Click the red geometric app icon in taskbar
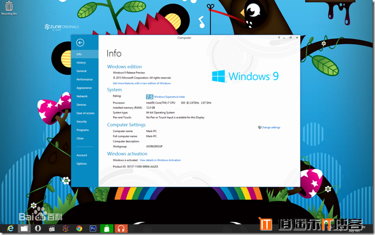This screenshot has height=235, width=375. 65,229
